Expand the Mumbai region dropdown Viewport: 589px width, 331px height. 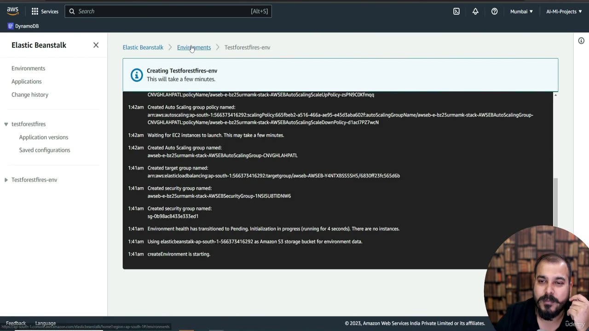(x=521, y=11)
